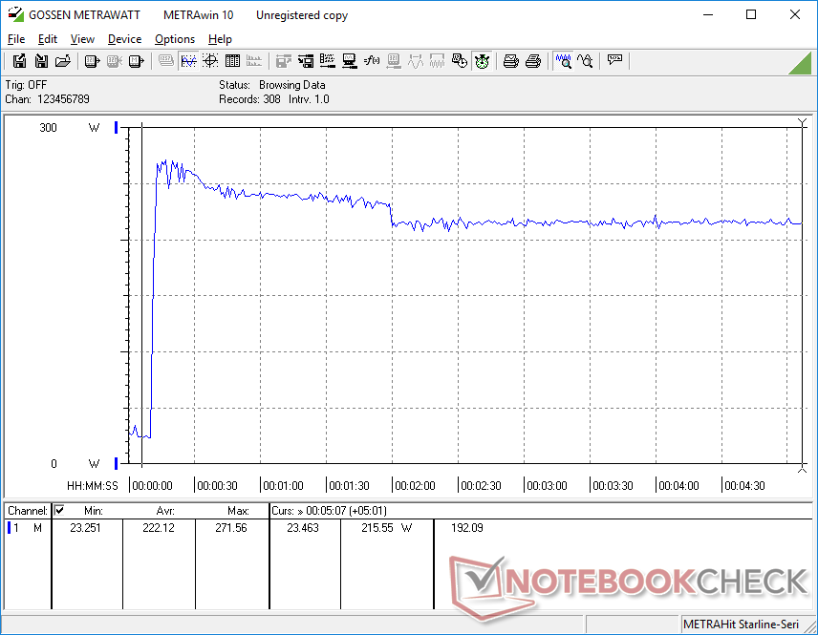Click the greyed single waveform icon
Screen dimensions: 818x635
(416, 61)
